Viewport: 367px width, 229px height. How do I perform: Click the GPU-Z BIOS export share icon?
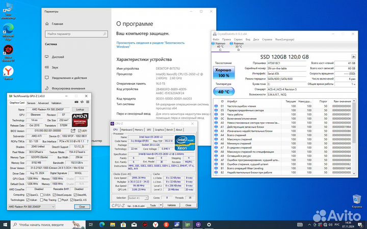point(73,131)
